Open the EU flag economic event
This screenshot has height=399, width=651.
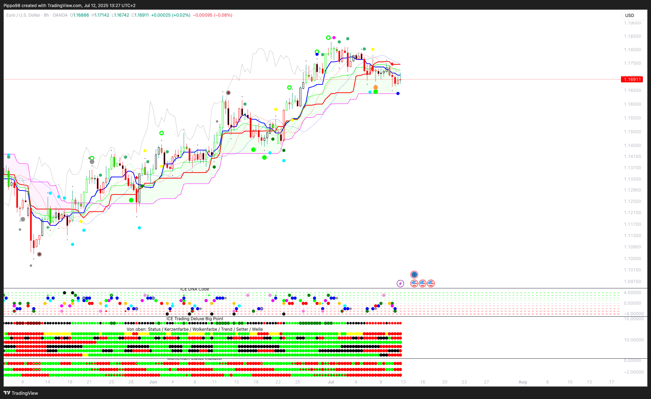click(414, 275)
